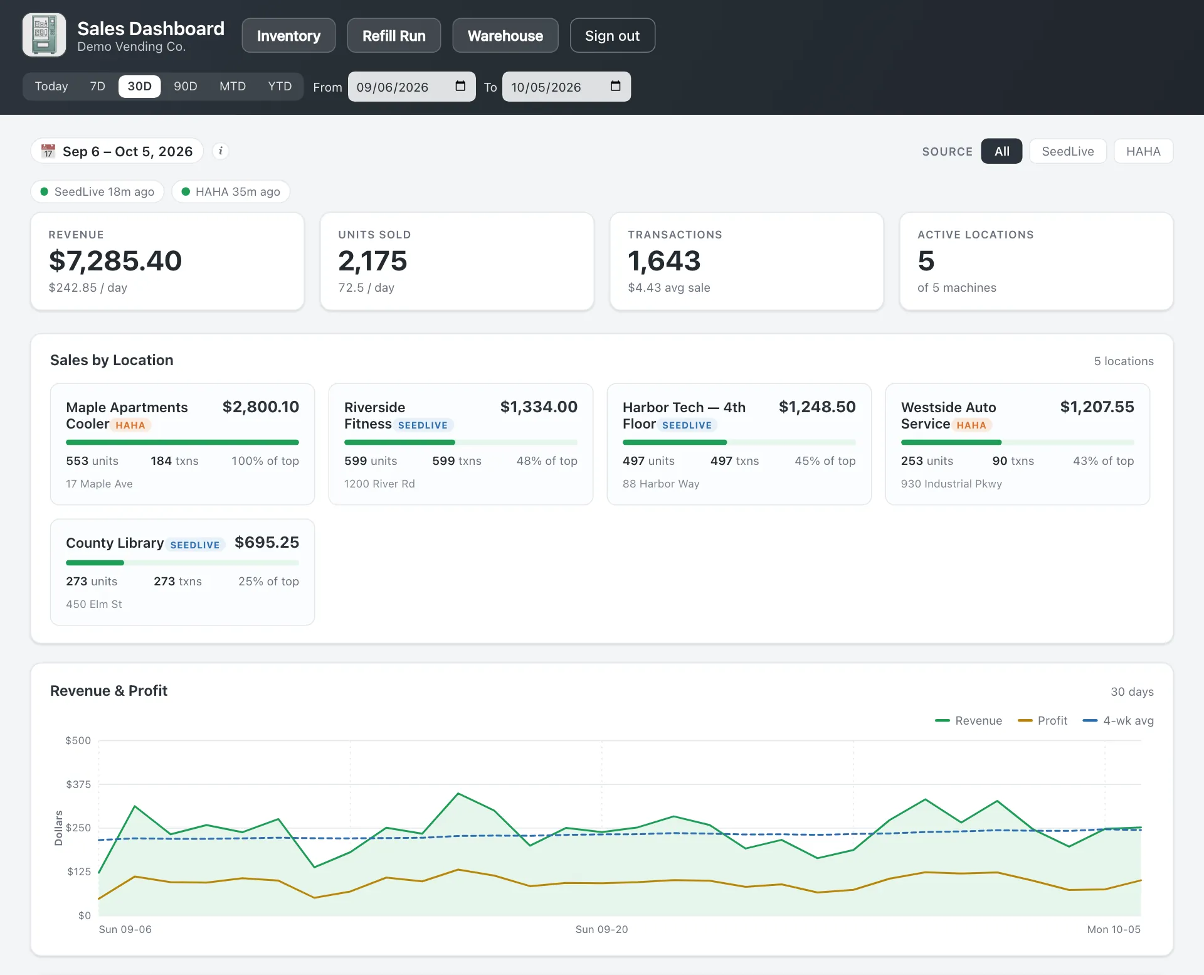Select the MTD range option

pyautogui.click(x=233, y=87)
